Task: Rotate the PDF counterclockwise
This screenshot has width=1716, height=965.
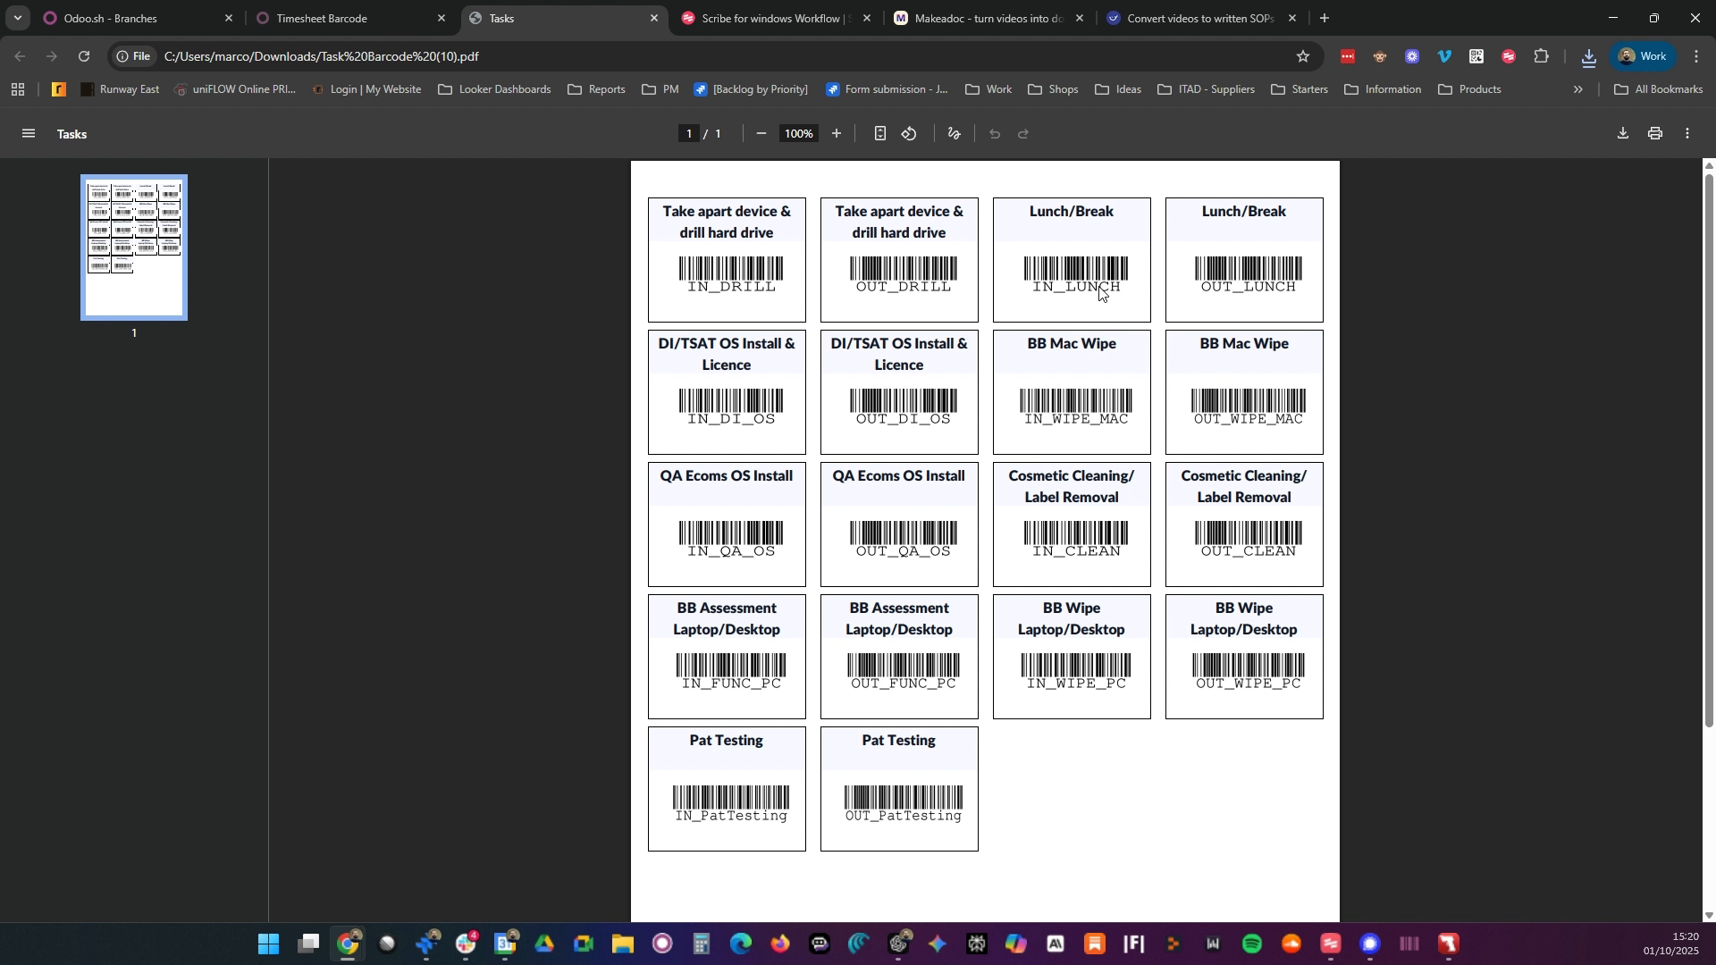Action: tap(909, 134)
